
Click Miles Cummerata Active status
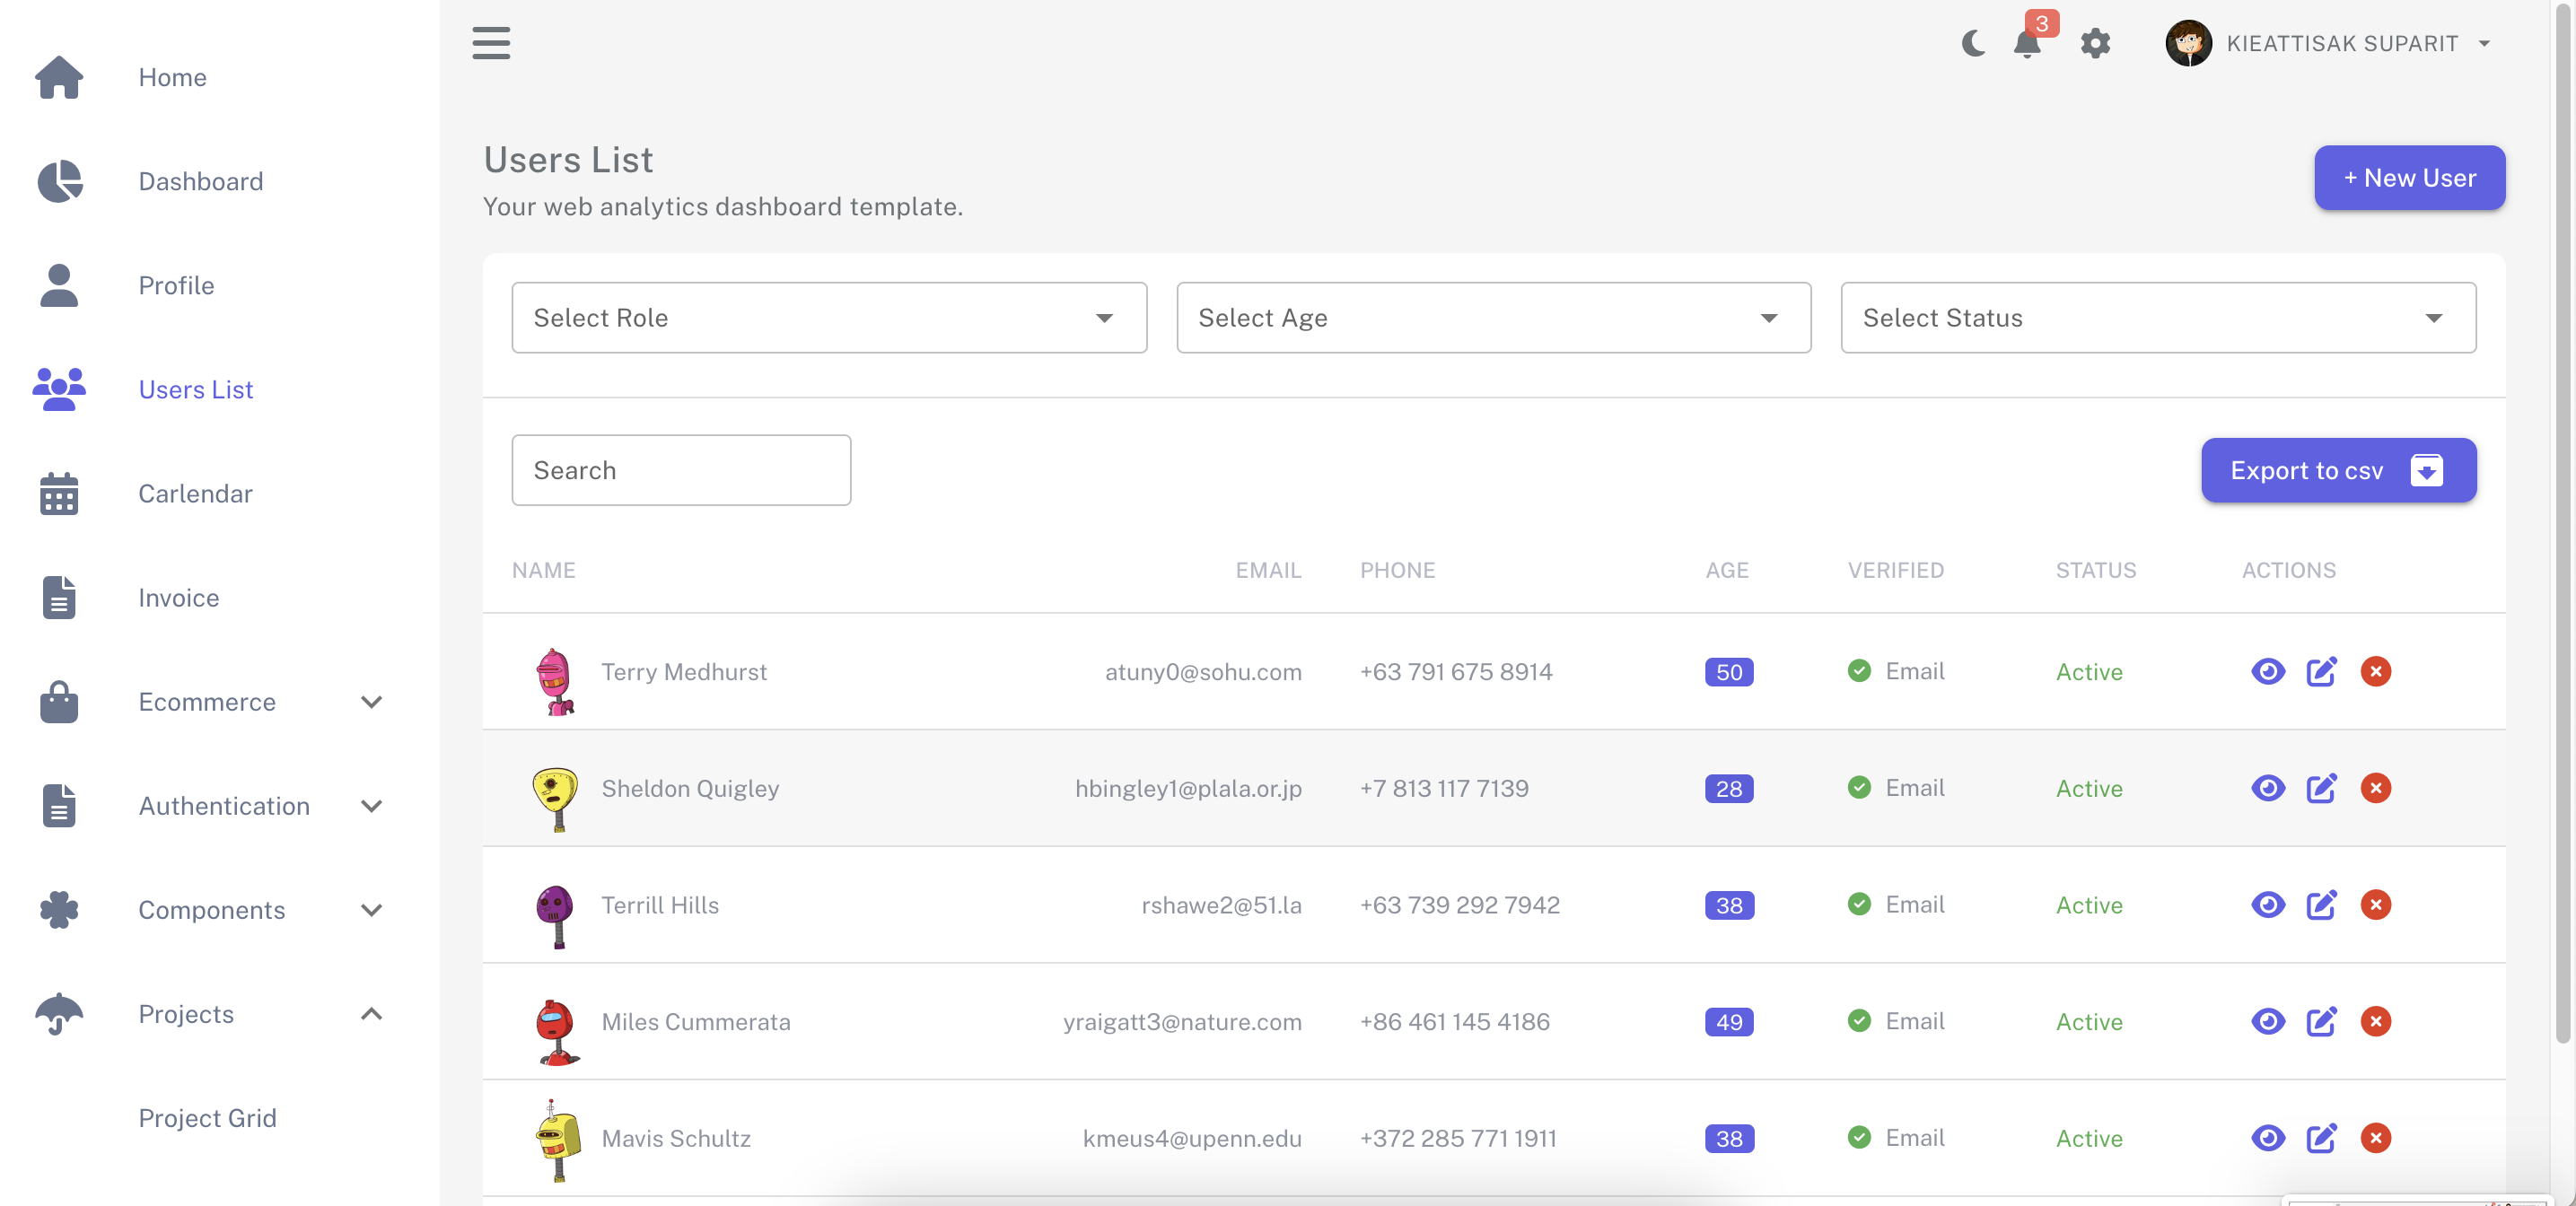click(2089, 1022)
